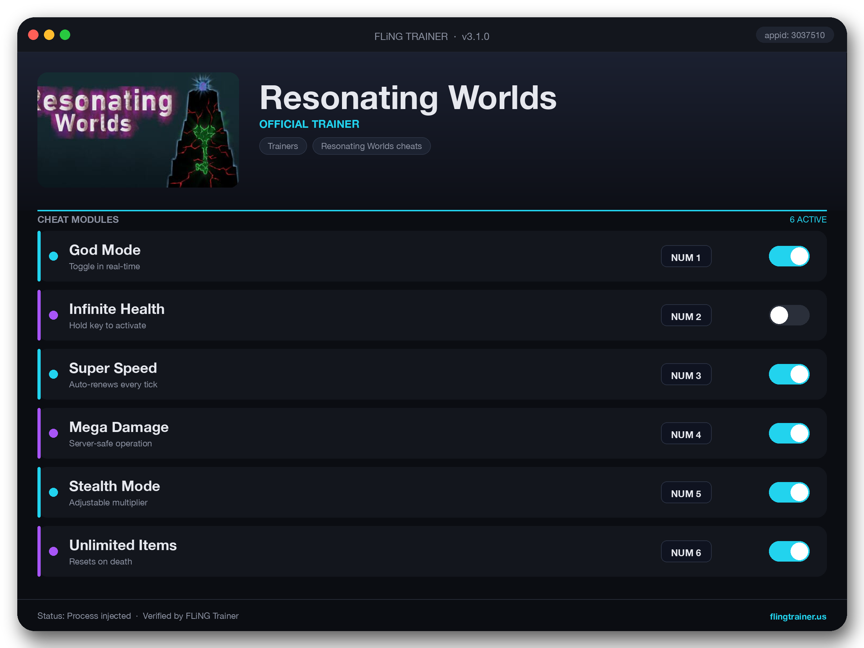The image size is (864, 648).
Task: Change the NUM 2 hotkey binding
Action: pyautogui.click(x=686, y=315)
